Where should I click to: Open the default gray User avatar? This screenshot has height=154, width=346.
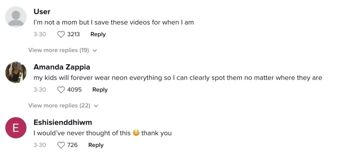16,17
